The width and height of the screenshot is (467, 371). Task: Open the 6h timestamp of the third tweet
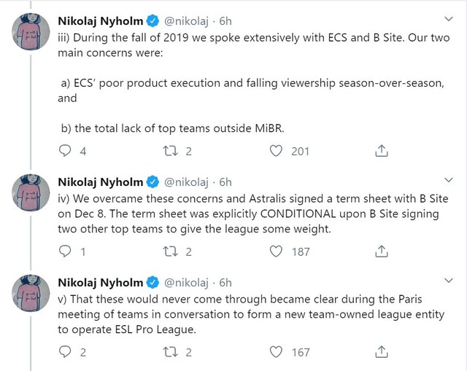226,281
